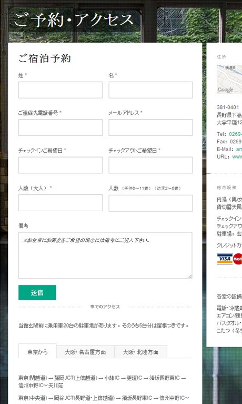Click the 備考 textarea corner resize handle
This screenshot has width=242, height=404.
(190, 277)
